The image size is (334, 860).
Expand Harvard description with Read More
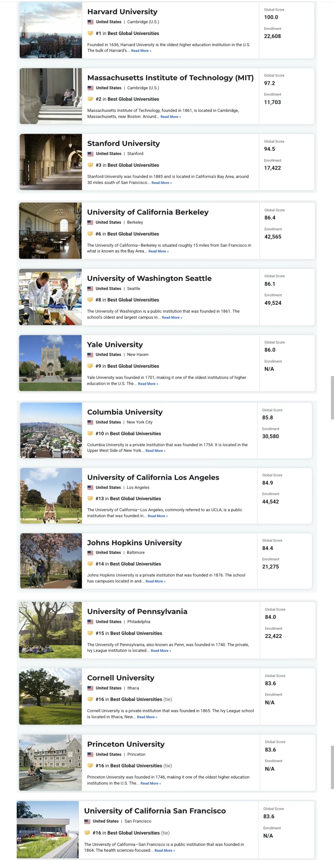[x=141, y=51]
